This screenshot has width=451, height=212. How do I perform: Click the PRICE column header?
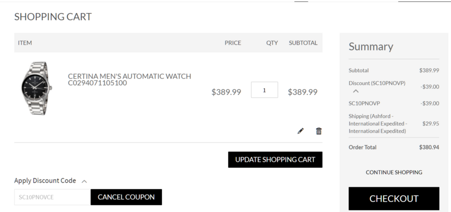233,43
